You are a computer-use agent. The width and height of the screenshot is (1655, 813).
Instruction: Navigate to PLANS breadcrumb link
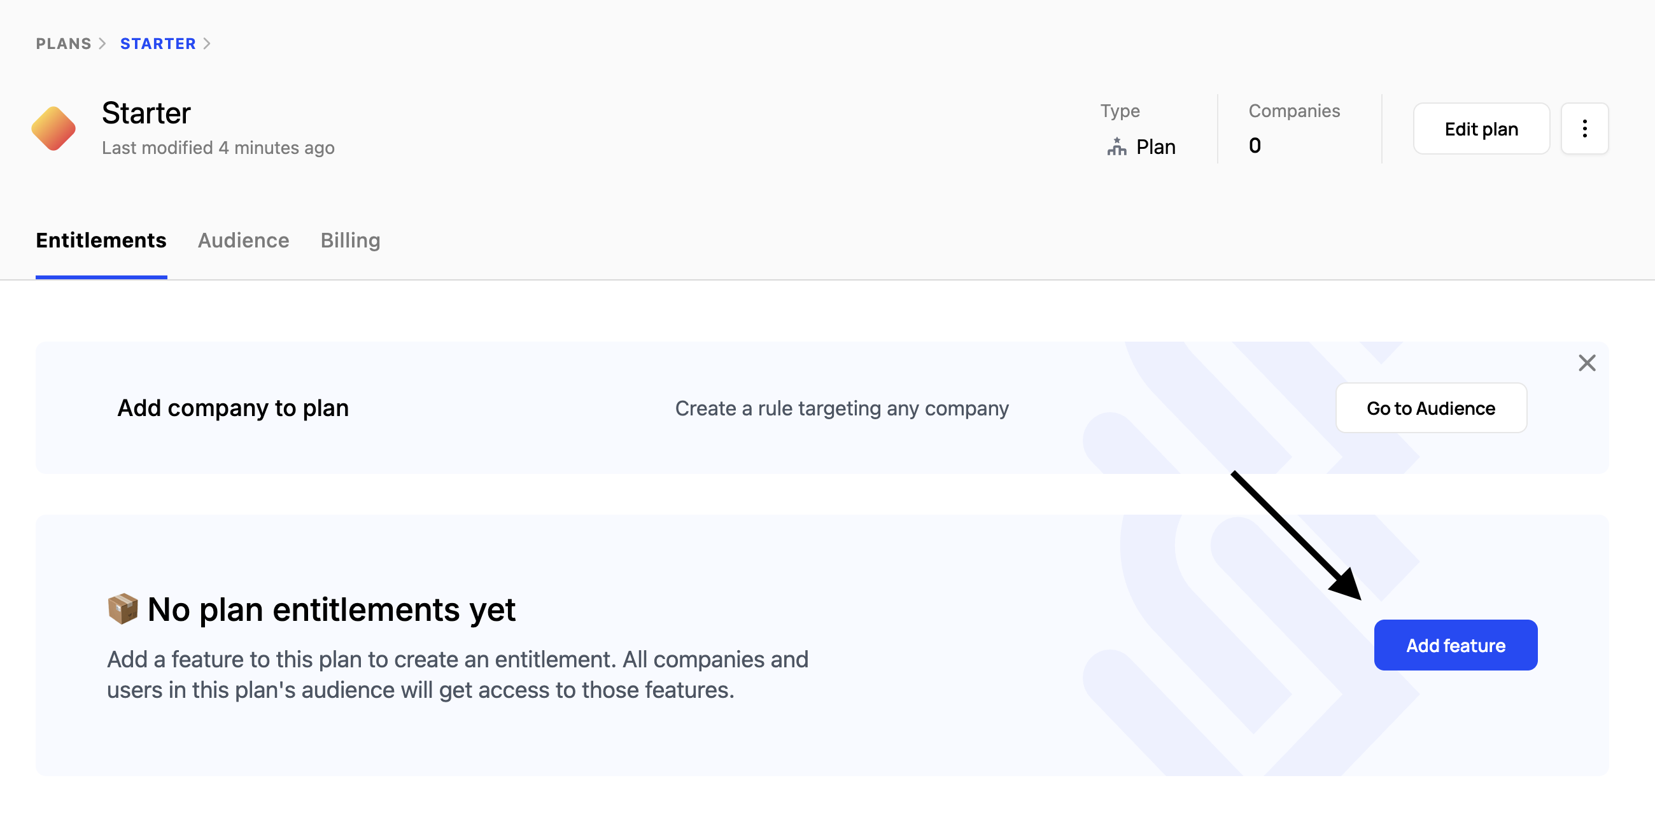(64, 44)
